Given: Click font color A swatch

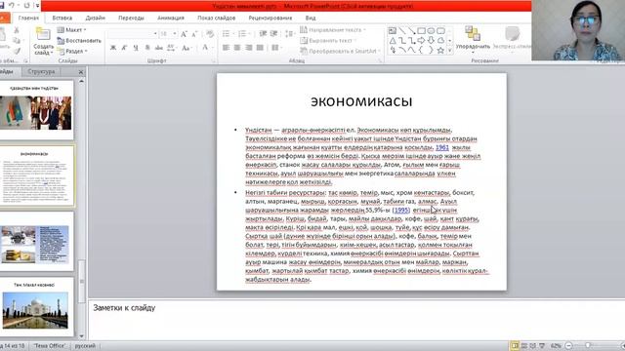Looking at the screenshot, I should (x=205, y=48).
